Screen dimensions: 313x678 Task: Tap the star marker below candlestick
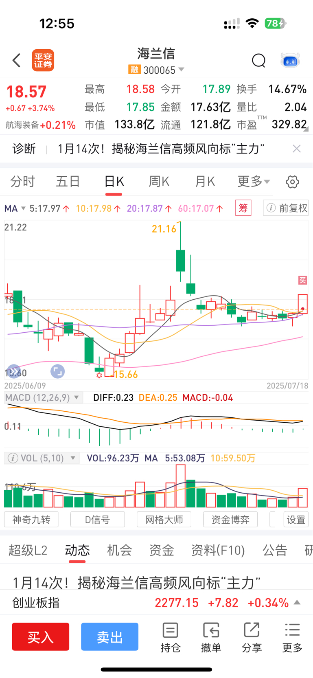click(99, 375)
